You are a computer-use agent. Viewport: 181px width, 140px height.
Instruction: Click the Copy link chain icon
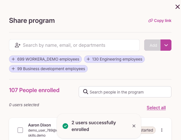point(151,21)
